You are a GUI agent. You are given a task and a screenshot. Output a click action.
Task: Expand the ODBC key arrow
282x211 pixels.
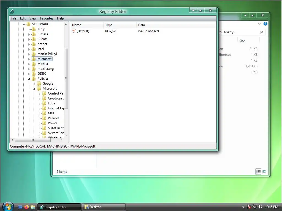coord(29,74)
